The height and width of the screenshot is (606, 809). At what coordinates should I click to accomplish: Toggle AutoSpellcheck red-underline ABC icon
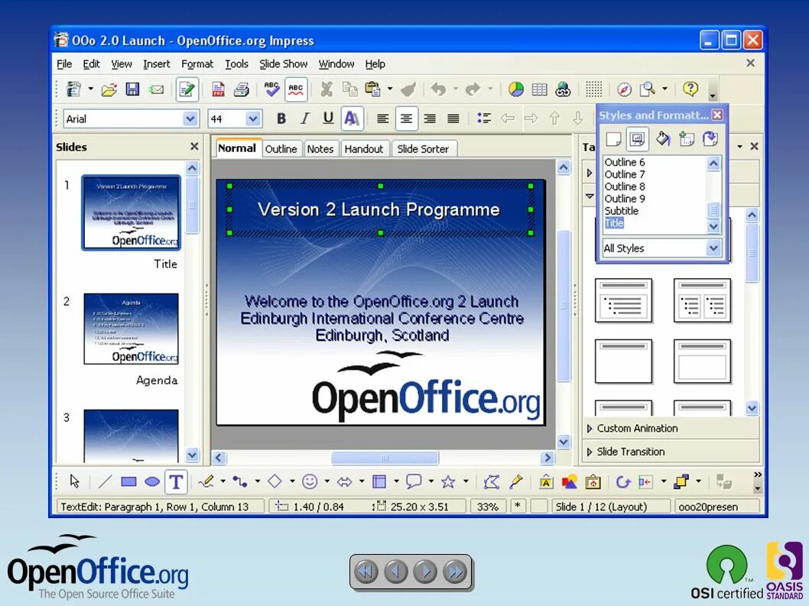coord(296,89)
